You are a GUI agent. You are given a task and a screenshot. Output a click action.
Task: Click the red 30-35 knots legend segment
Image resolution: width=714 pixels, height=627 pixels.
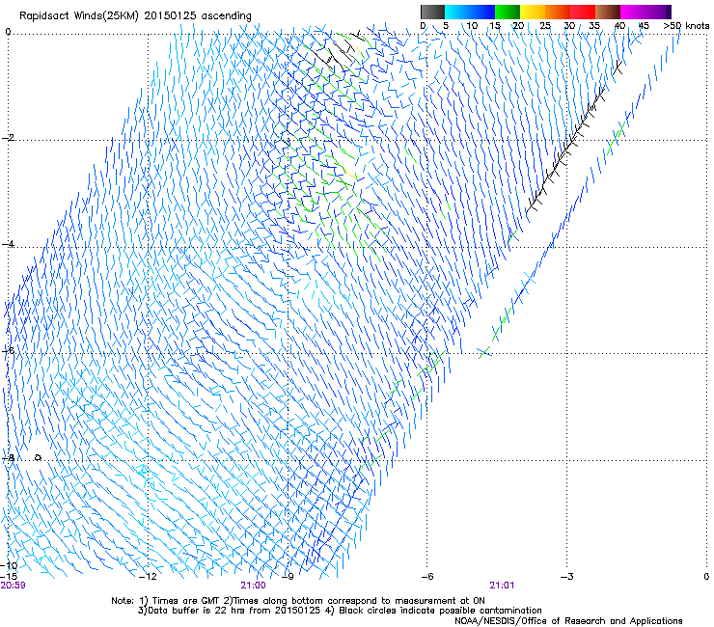coord(583,12)
